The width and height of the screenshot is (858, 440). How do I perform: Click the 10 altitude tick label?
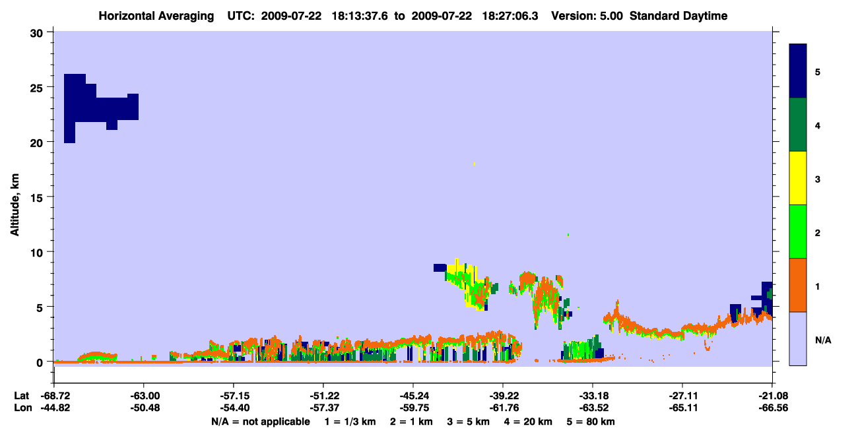38,252
